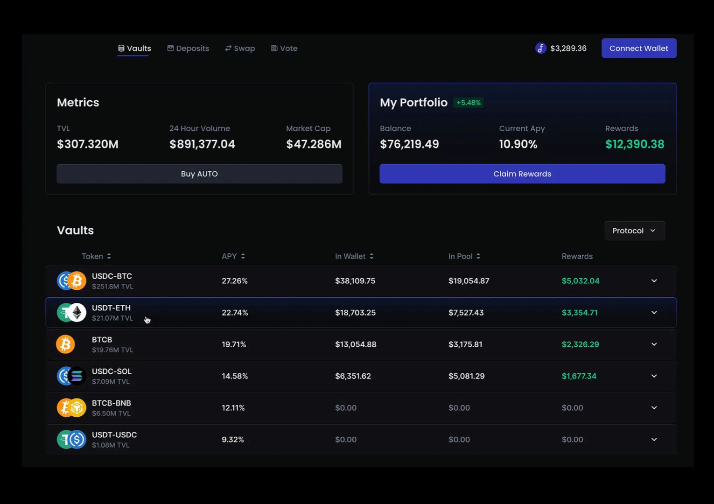Expand the USDT-ETH vault row

653,312
